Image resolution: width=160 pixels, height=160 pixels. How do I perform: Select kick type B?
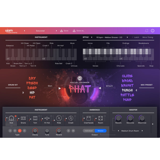click(x=15, y=131)
